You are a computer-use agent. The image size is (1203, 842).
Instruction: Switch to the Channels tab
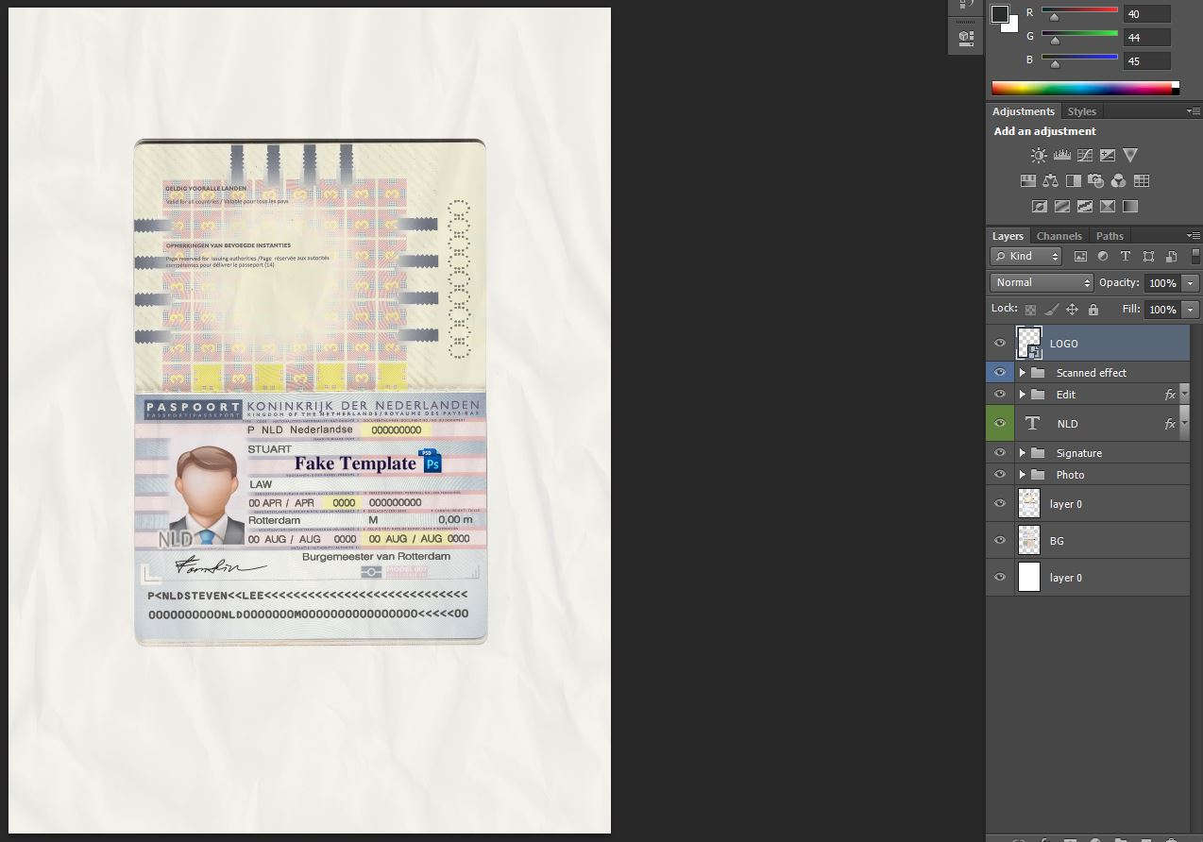coord(1059,235)
